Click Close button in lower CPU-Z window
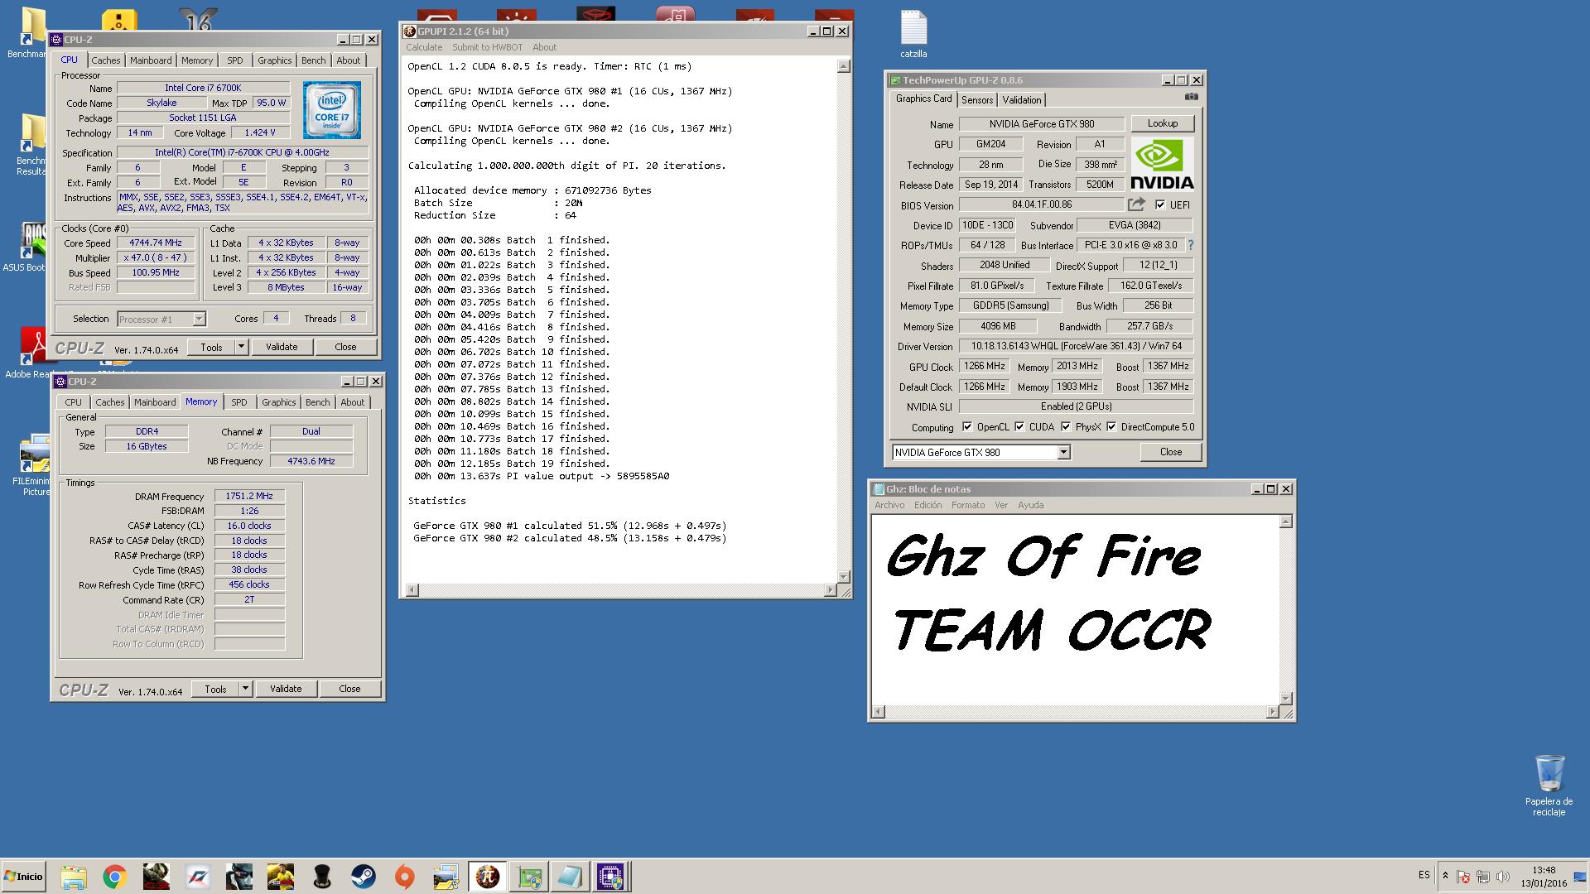The image size is (1590, 894). [349, 689]
